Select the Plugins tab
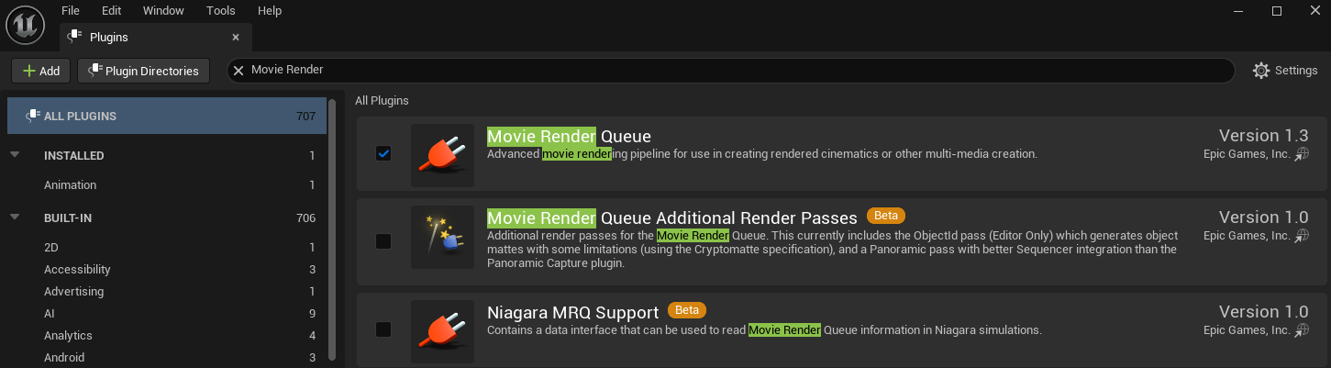Screen dimensions: 1331x368 [155, 38]
